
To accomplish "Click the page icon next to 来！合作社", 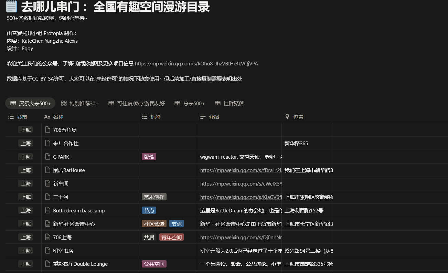I will [x=48, y=143].
